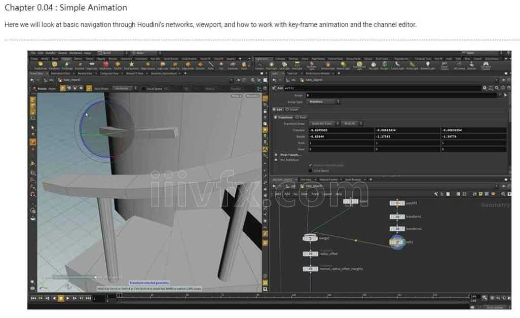Viewport: 520px width, 318px height.
Task: Open the Transform Order dropdown
Action: (322, 123)
